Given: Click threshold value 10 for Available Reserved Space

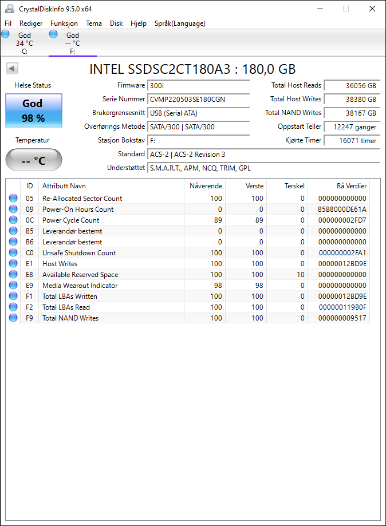Looking at the screenshot, I should pyautogui.click(x=301, y=274).
